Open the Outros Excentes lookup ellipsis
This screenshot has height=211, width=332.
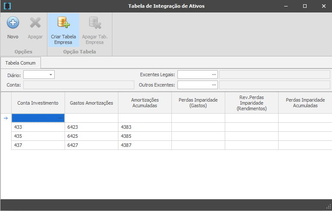tap(214, 85)
